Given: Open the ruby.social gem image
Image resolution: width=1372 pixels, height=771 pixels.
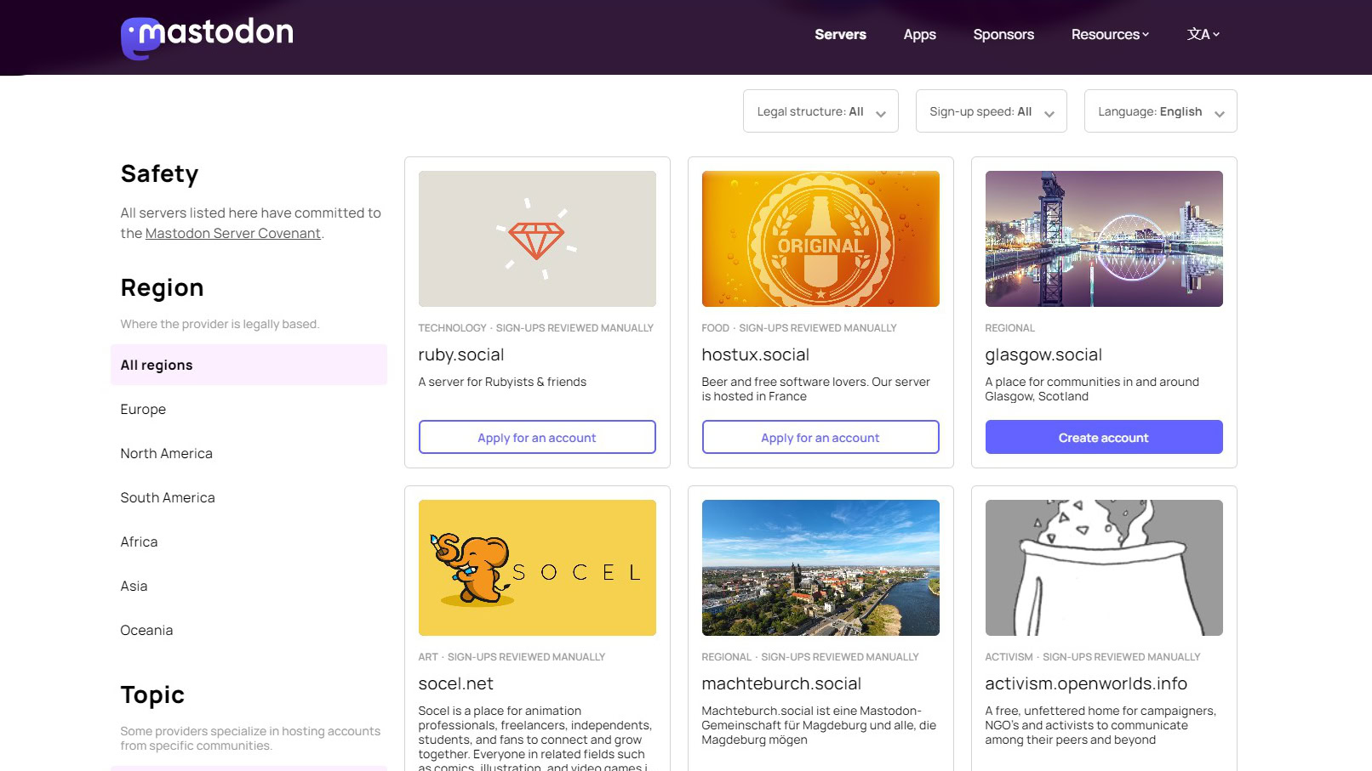Looking at the screenshot, I should [537, 239].
